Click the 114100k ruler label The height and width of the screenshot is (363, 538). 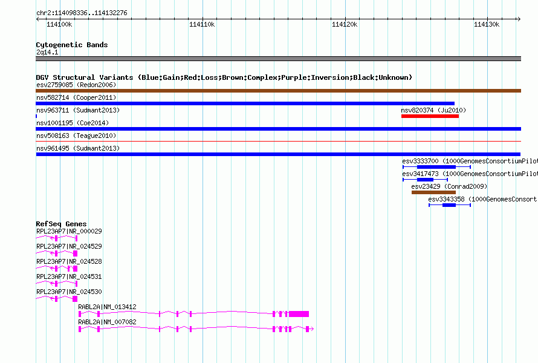[59, 24]
